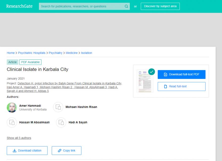The width and height of the screenshot is (222, 161).
Task: Click Hassan M Aboalmaali's placeholder avatar icon
Action: [x=12, y=122]
